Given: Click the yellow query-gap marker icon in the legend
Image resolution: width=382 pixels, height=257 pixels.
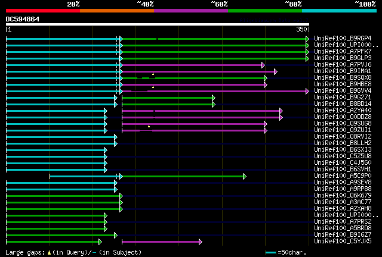Looking at the screenshot, I should point(49,253).
